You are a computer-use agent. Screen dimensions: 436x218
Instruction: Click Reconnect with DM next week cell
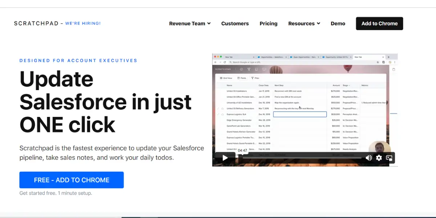(x=288, y=91)
